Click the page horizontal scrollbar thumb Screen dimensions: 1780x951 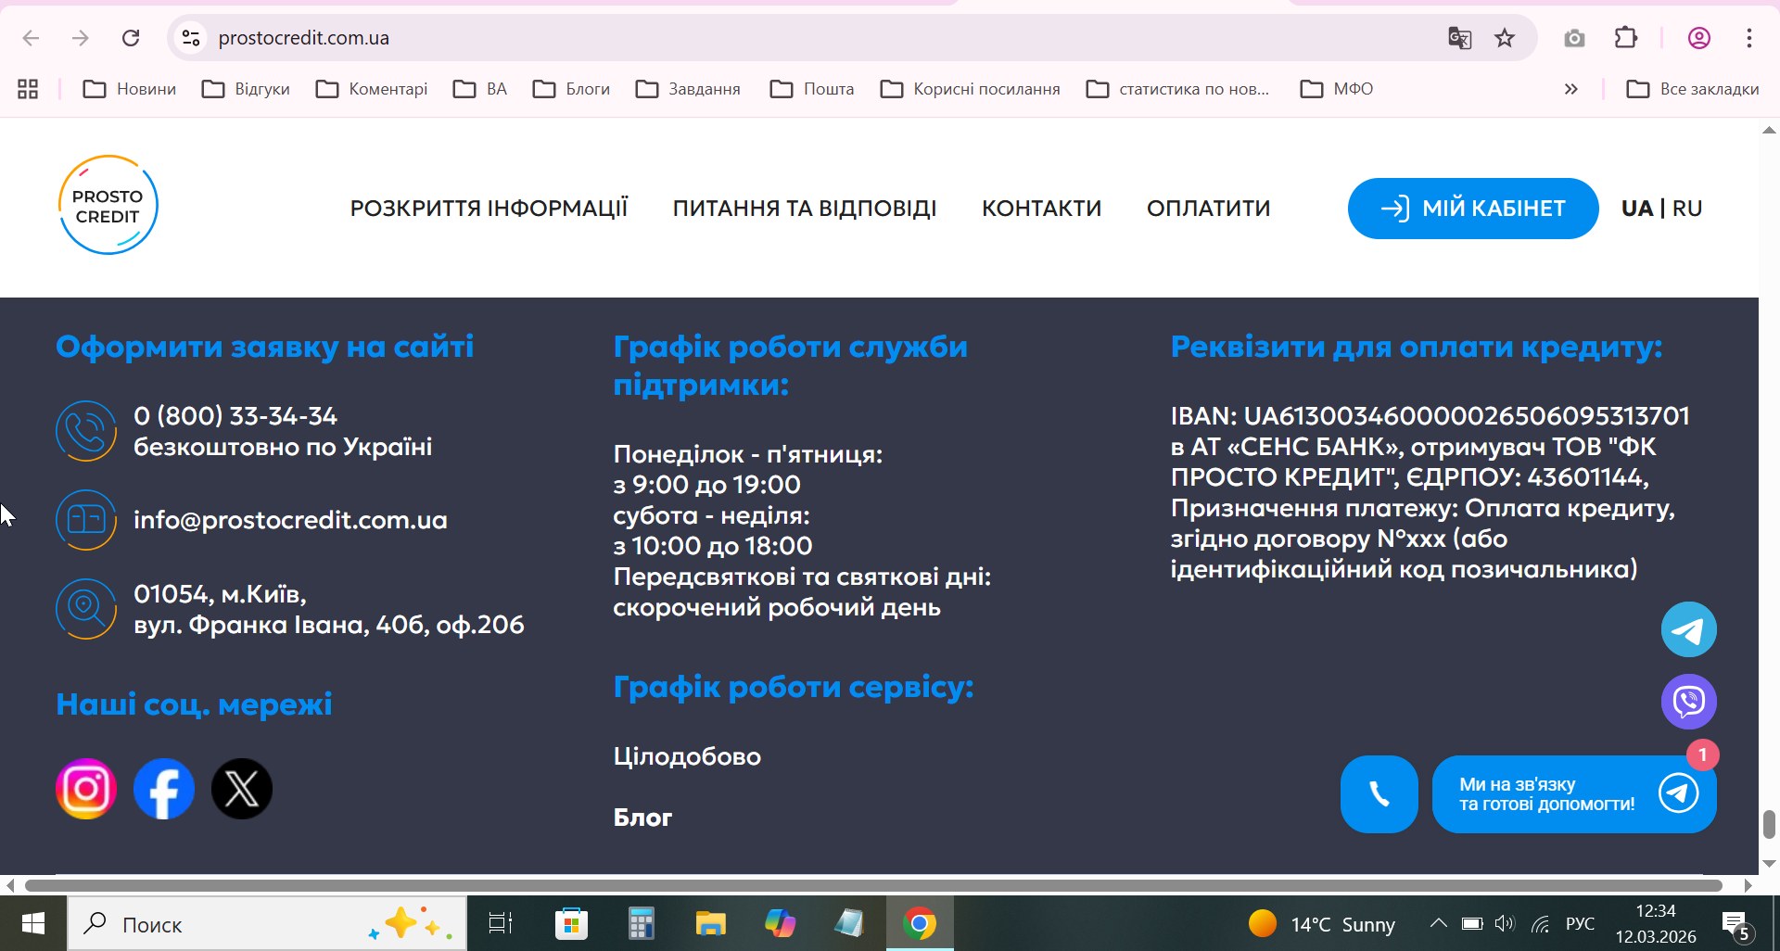click(873, 885)
